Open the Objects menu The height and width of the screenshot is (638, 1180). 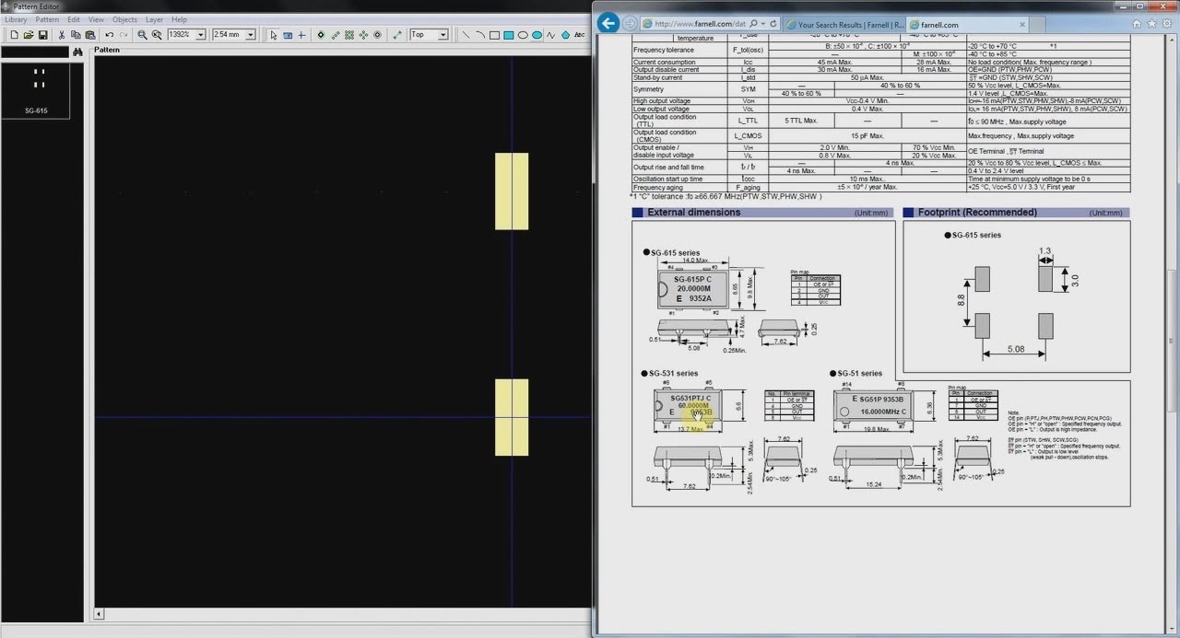(x=124, y=19)
